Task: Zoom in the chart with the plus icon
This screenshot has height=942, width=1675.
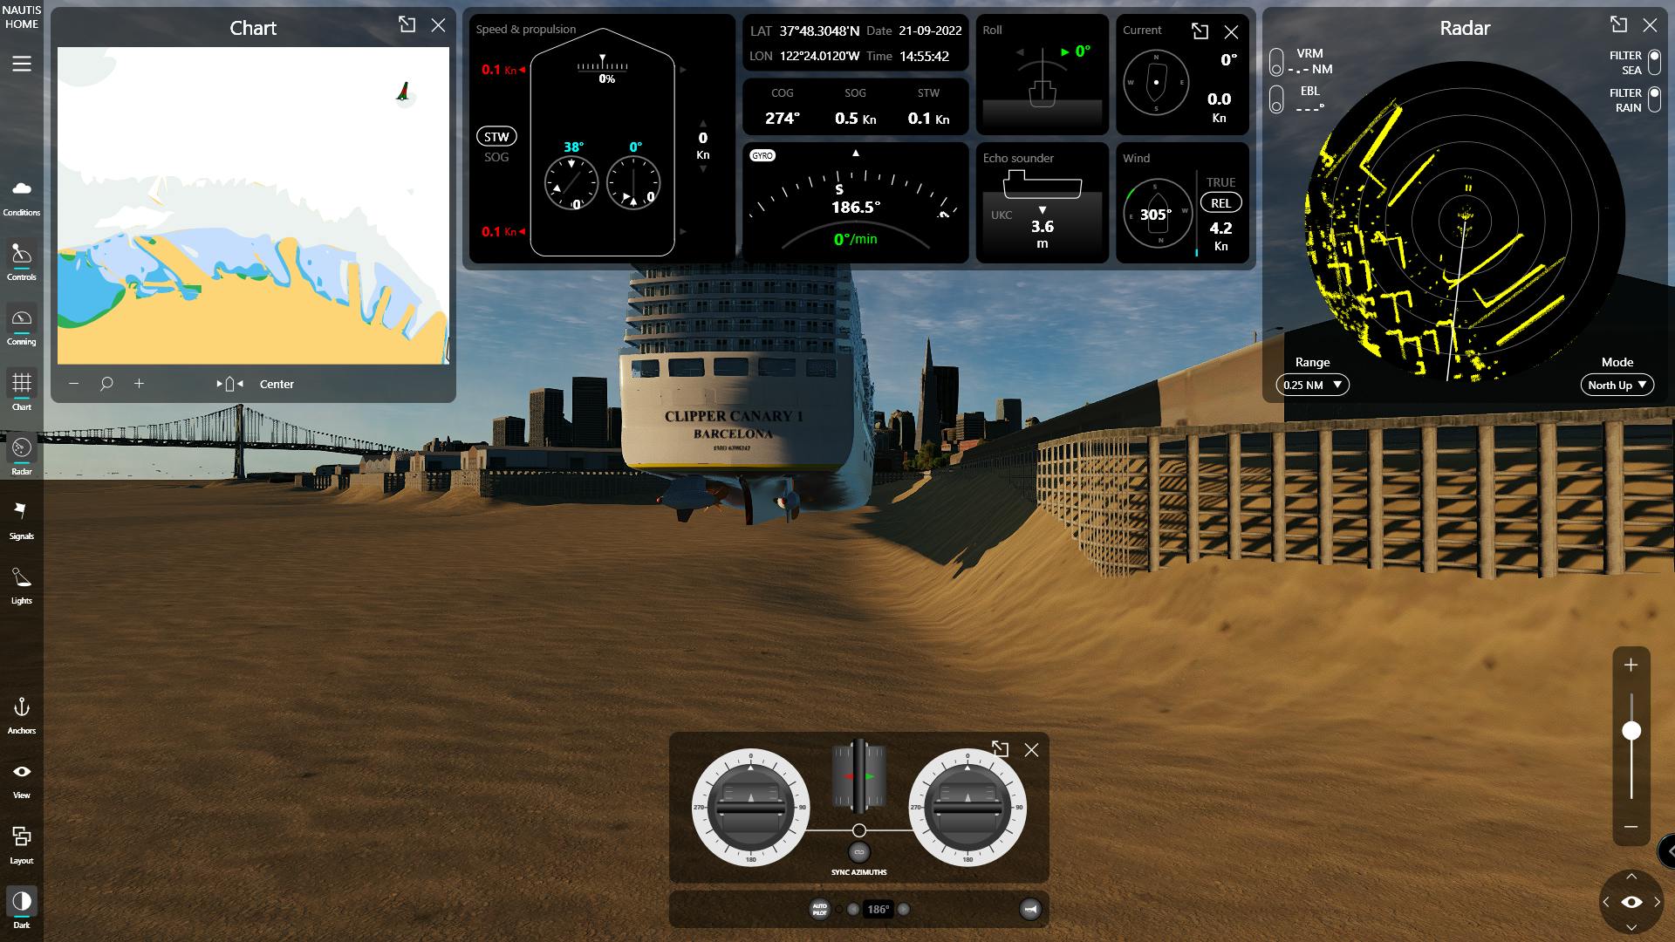Action: [139, 384]
